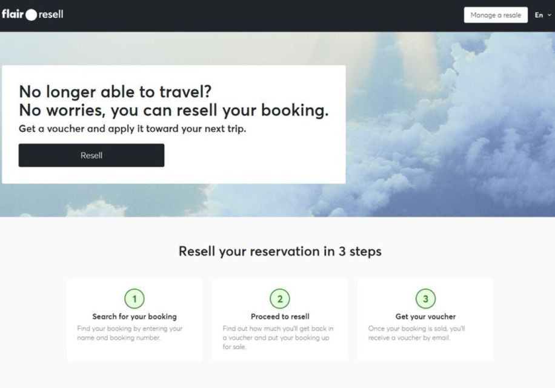The image size is (555, 388).
Task: Expand the language selector in the header
Action: pos(542,15)
